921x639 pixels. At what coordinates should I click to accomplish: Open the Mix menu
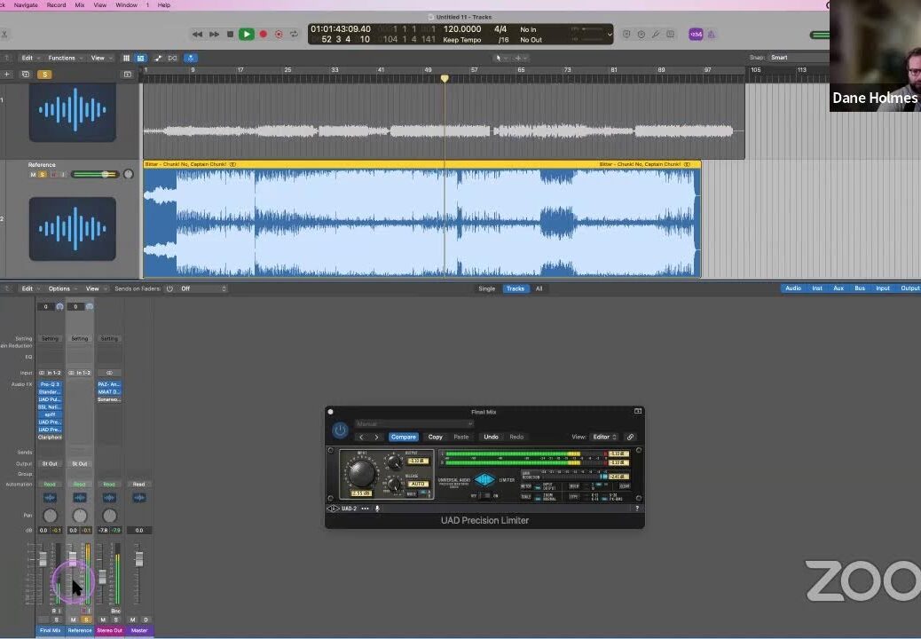click(80, 4)
